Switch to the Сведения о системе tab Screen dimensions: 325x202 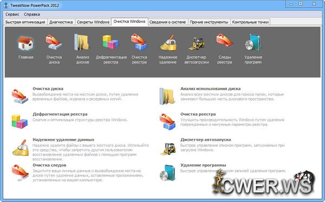click(167, 22)
